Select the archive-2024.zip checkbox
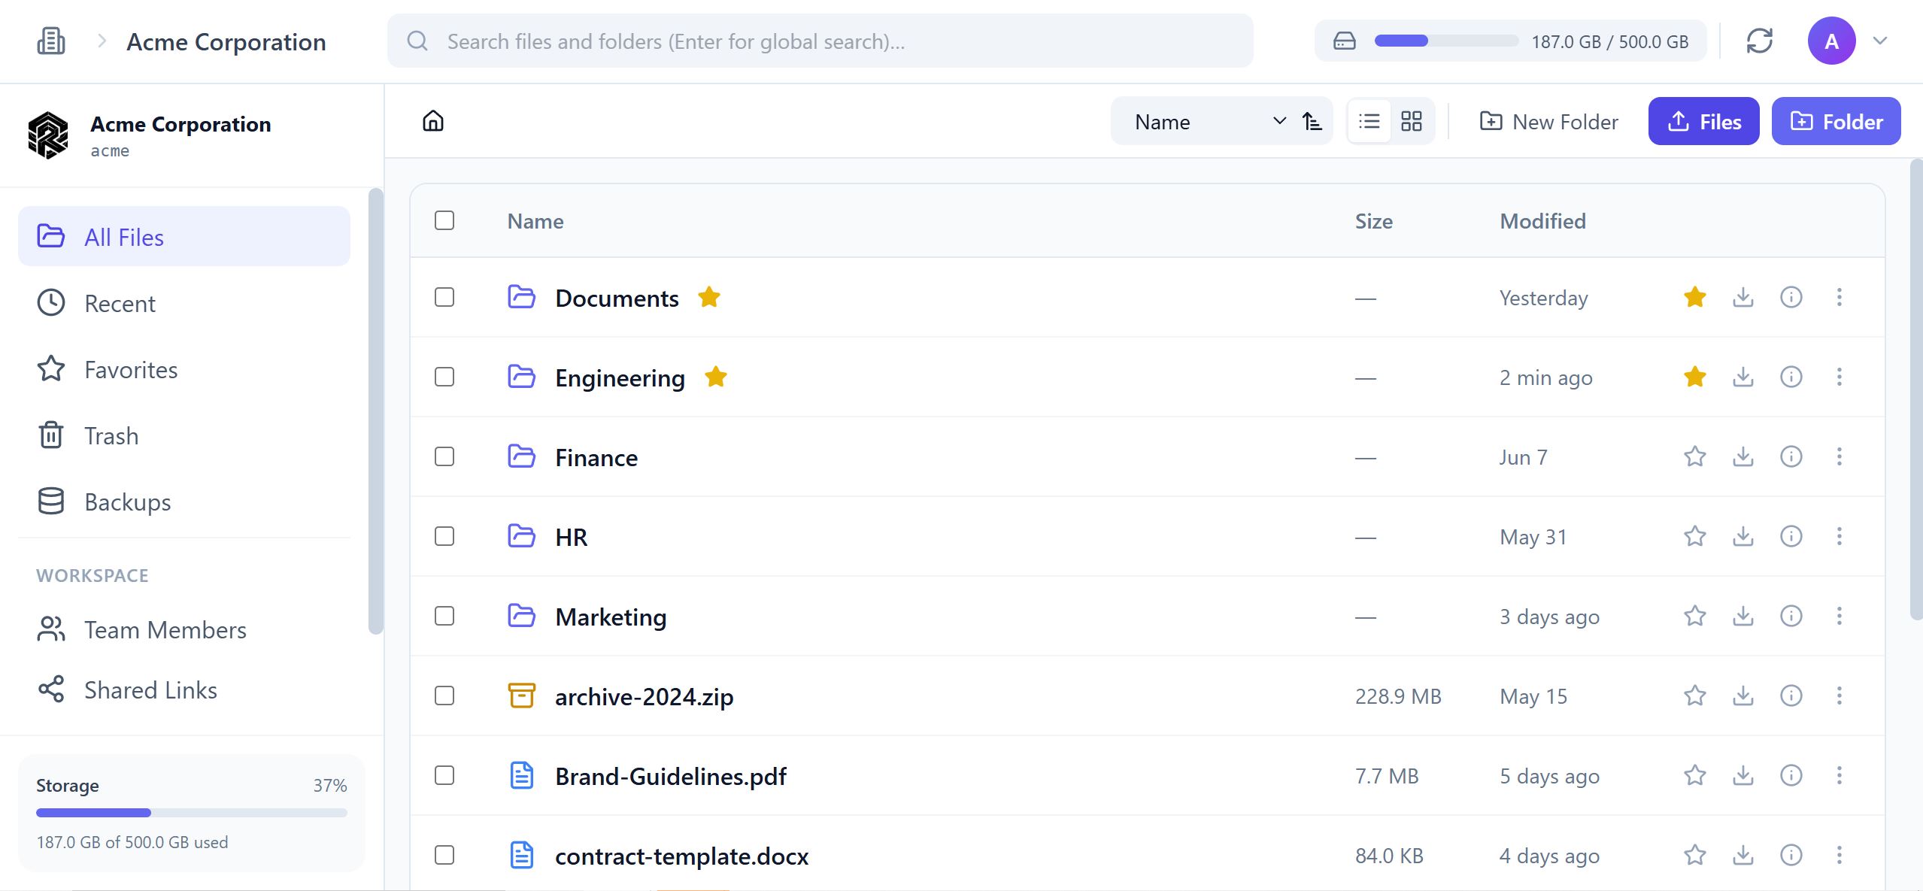Image resolution: width=1923 pixels, height=891 pixels. [444, 696]
